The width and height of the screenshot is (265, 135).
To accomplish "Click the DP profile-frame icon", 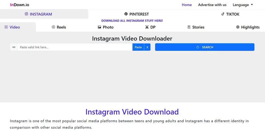I will tap(147, 27).
